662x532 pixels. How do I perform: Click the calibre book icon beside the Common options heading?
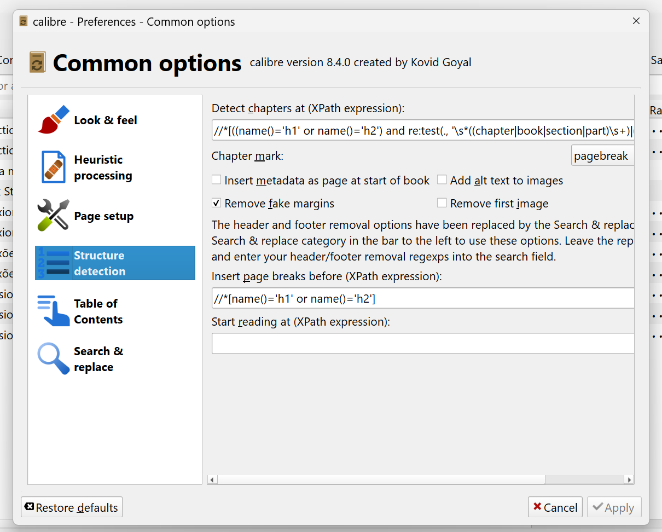coord(37,62)
